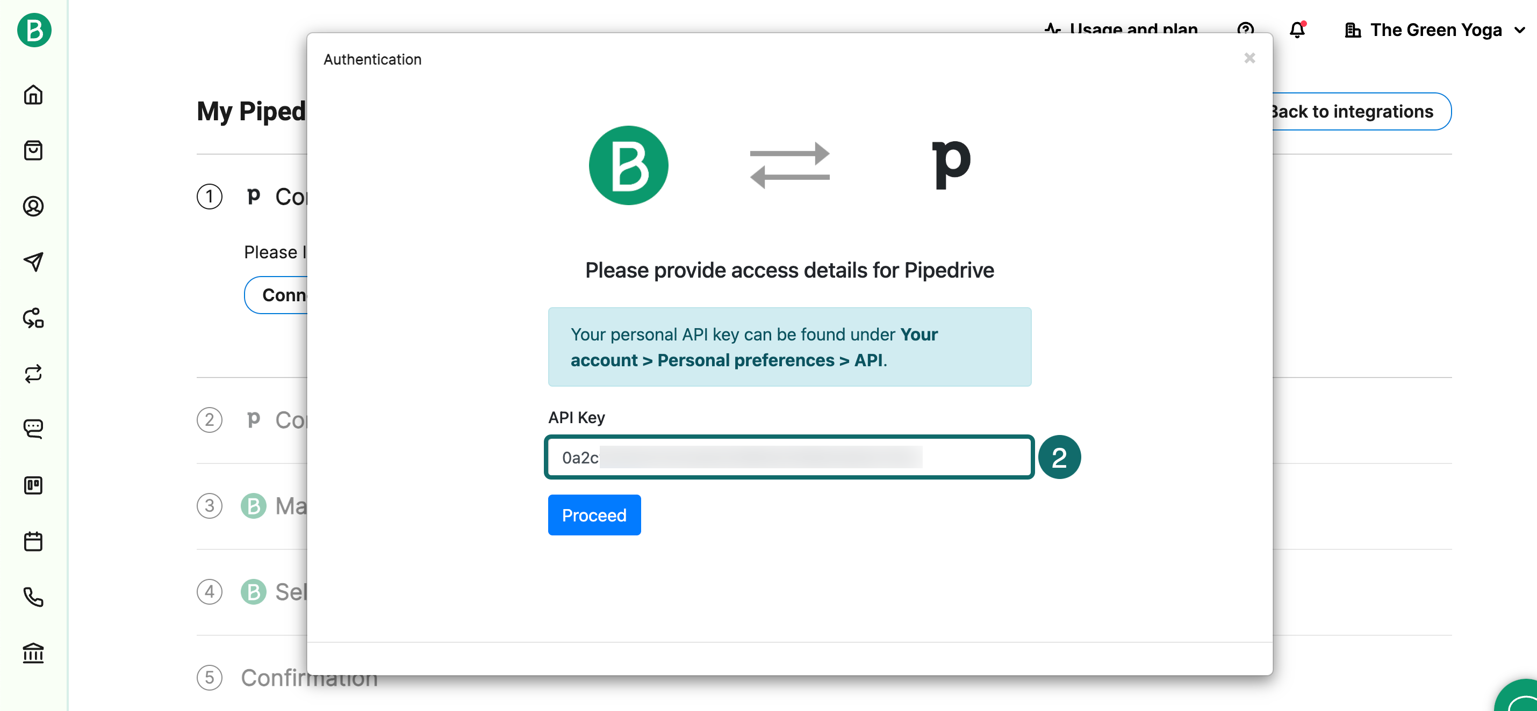
Task: Open the bank building icon in the sidebar
Action: [x=33, y=653]
